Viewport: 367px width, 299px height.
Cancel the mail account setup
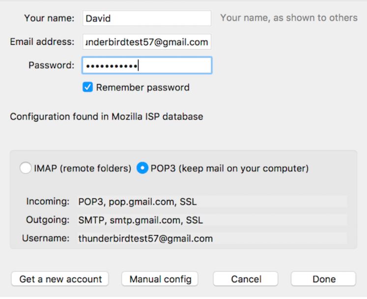tap(246, 279)
